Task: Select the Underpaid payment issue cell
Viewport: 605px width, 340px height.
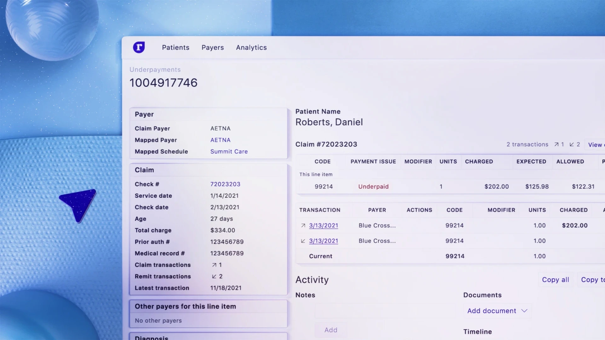Action: click(373, 187)
